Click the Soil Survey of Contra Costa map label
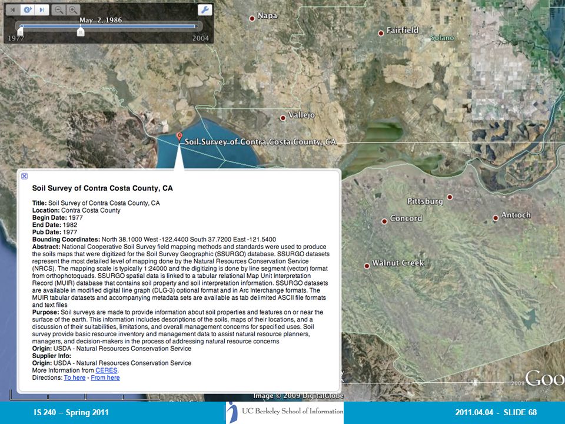The height and width of the screenshot is (424, 565). click(260, 142)
